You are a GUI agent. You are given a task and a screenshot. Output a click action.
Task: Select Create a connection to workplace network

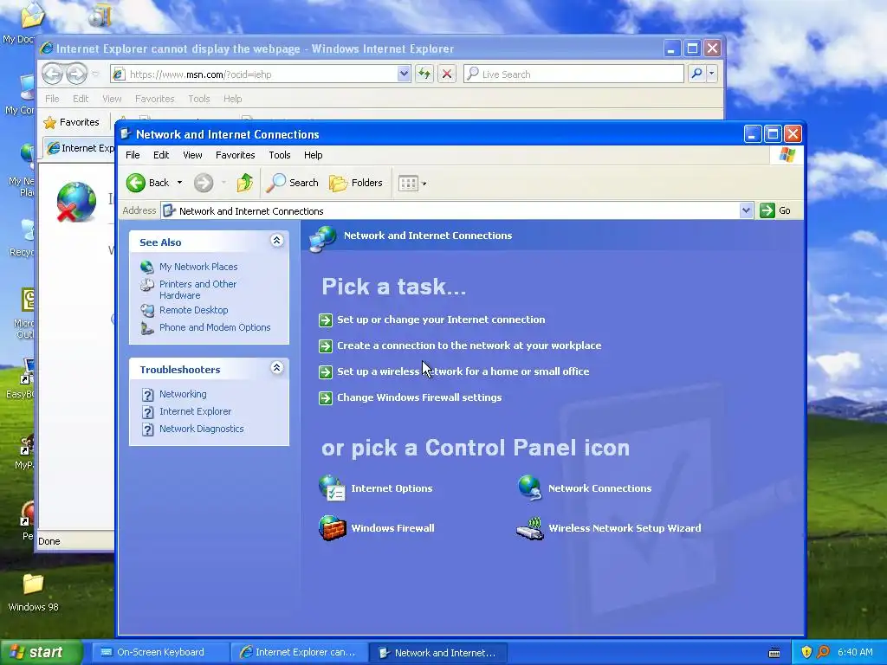[x=469, y=345]
